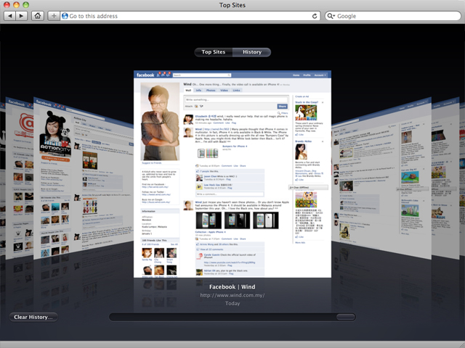Open search options via magnifier dropdown
This screenshot has height=348, width=465.
point(331,16)
